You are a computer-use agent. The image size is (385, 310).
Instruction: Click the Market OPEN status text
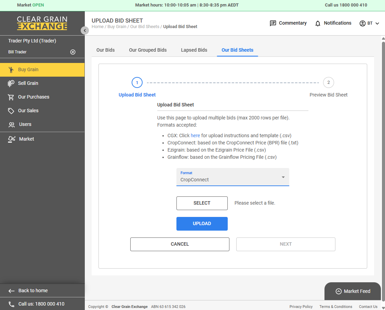click(30, 5)
